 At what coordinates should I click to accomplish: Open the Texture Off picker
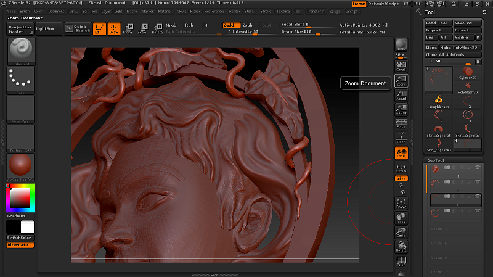coord(20,138)
